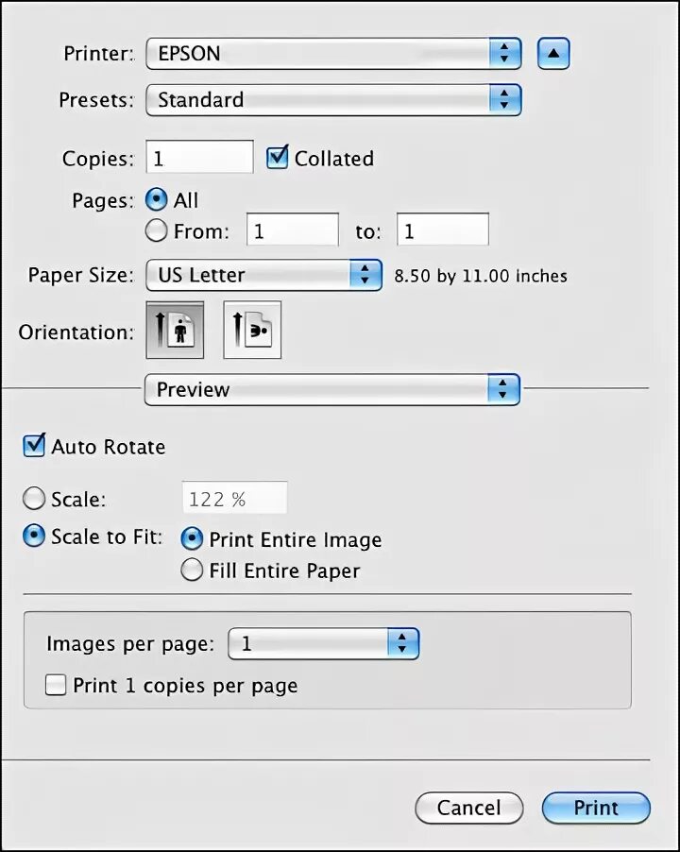The image size is (680, 852).
Task: Click the Copies input field
Action: tap(199, 158)
